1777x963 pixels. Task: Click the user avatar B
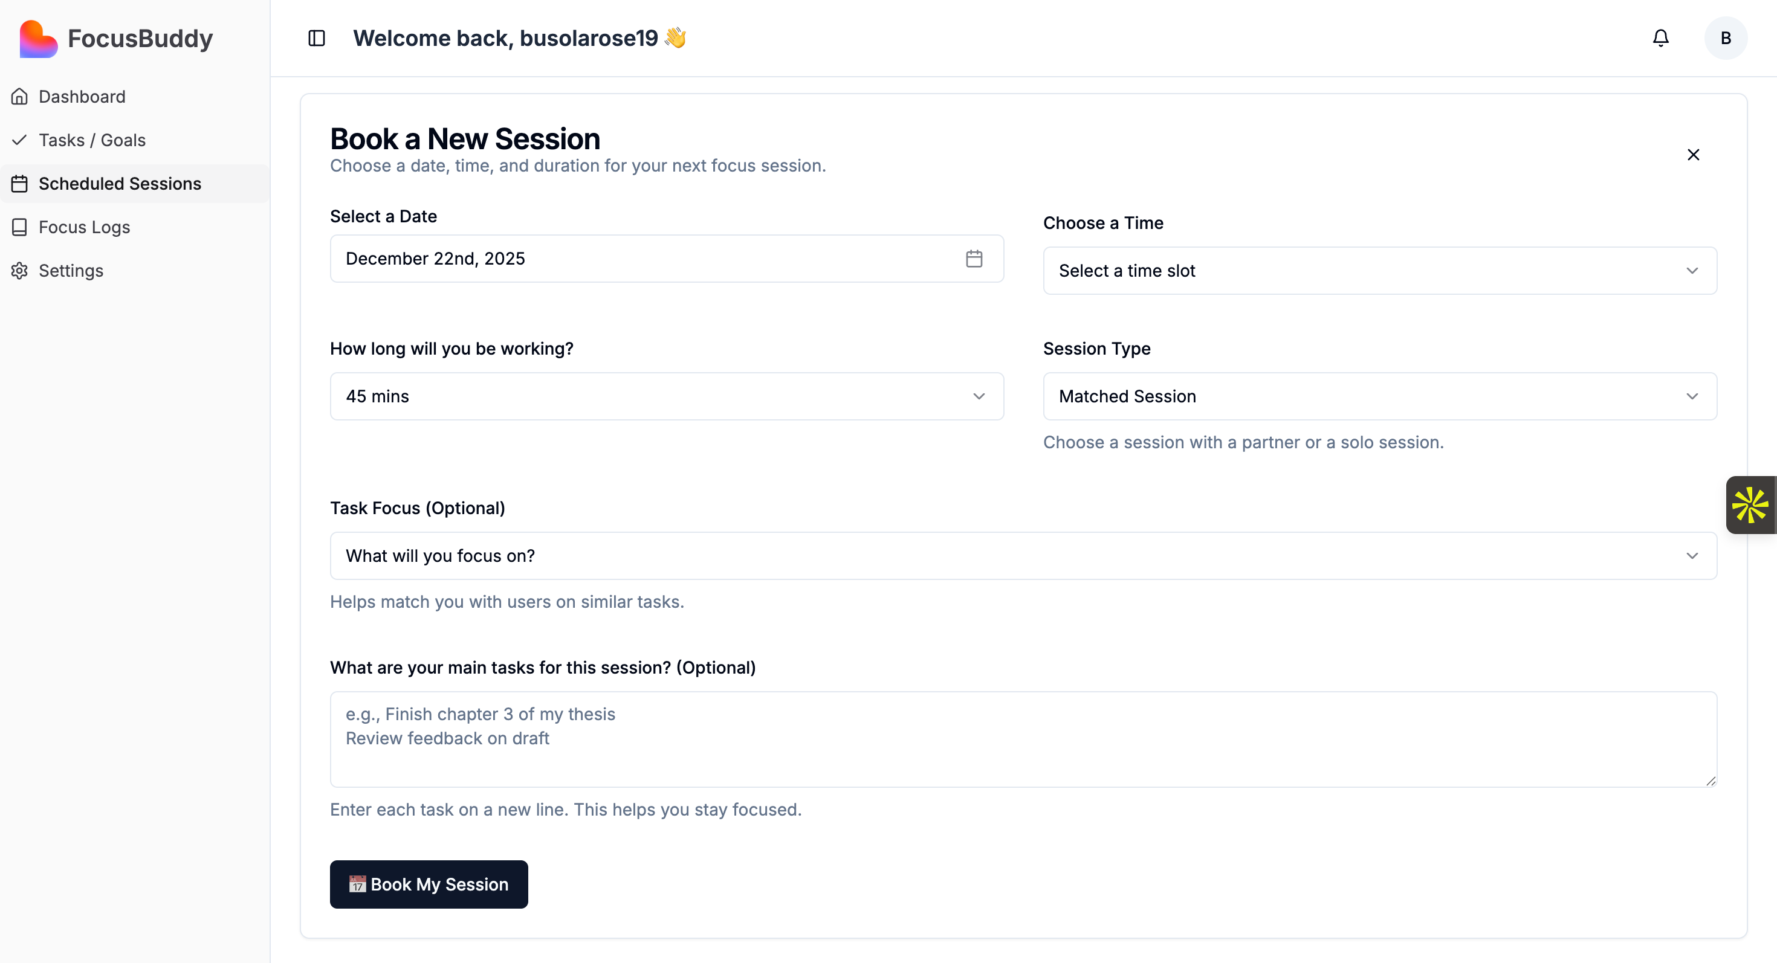[x=1725, y=38]
